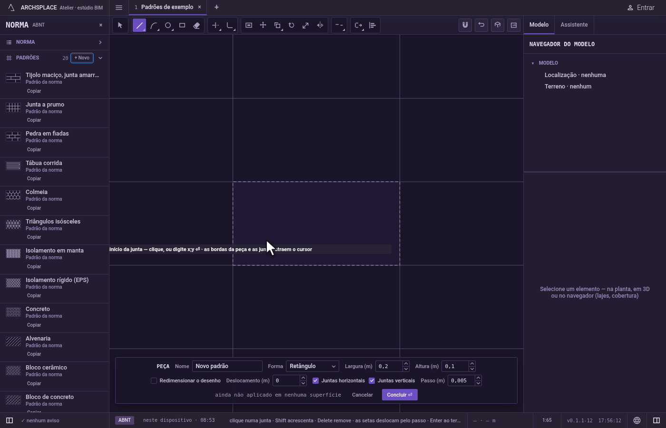Viewport: 666px width, 428px height.
Task: Add a new tab with plus
Action: tap(216, 7)
